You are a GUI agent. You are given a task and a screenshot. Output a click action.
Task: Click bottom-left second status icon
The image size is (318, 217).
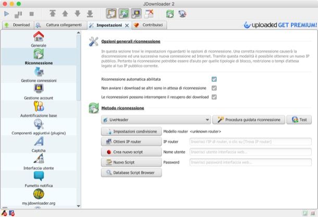point(11,213)
